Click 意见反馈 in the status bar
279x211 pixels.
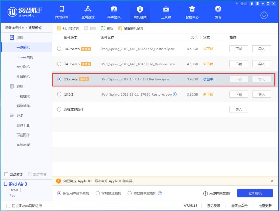pos(213,206)
